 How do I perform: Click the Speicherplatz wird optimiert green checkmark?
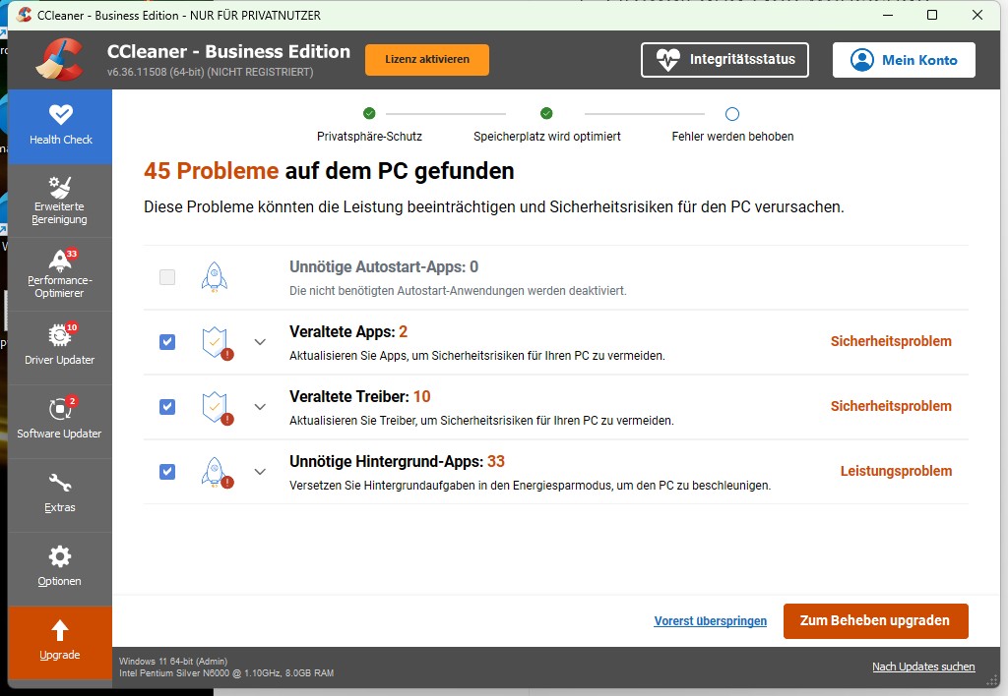point(546,114)
